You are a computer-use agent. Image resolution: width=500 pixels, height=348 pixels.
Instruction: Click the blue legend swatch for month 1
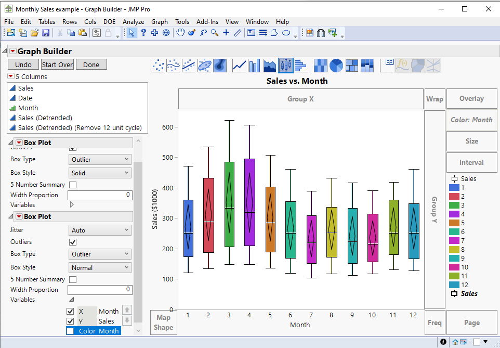[454, 187]
